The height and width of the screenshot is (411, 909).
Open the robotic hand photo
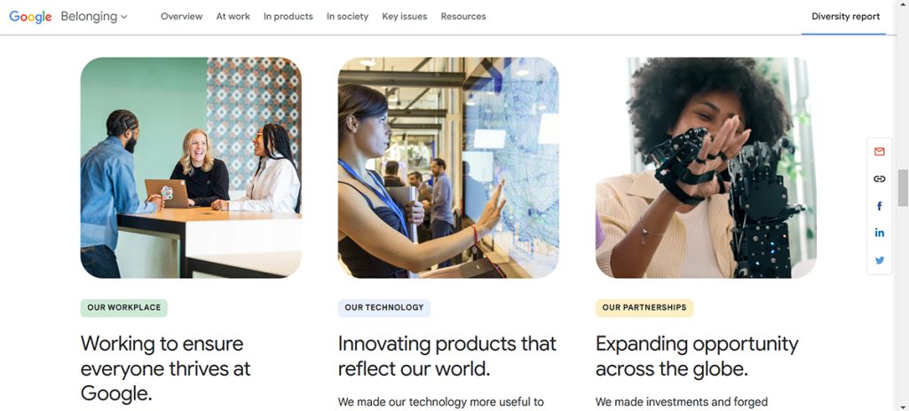(x=706, y=168)
